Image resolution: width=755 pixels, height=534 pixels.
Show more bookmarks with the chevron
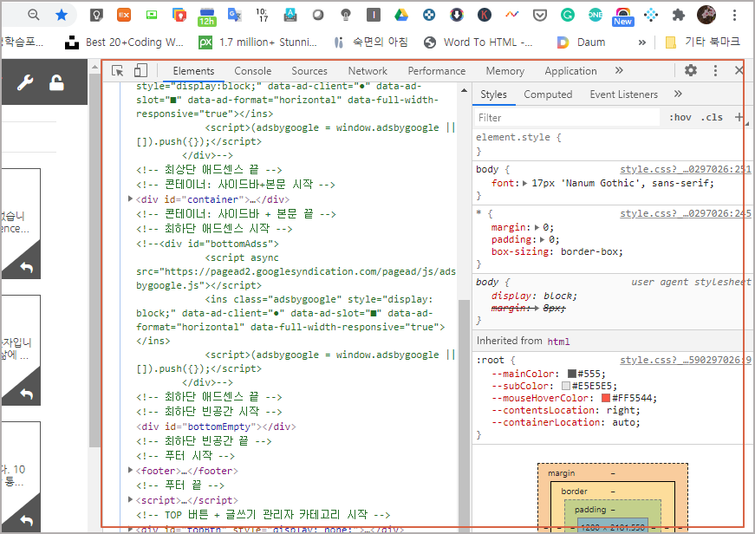[641, 42]
